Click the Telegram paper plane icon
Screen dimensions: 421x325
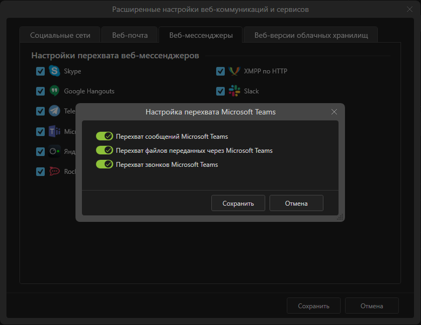click(x=54, y=111)
